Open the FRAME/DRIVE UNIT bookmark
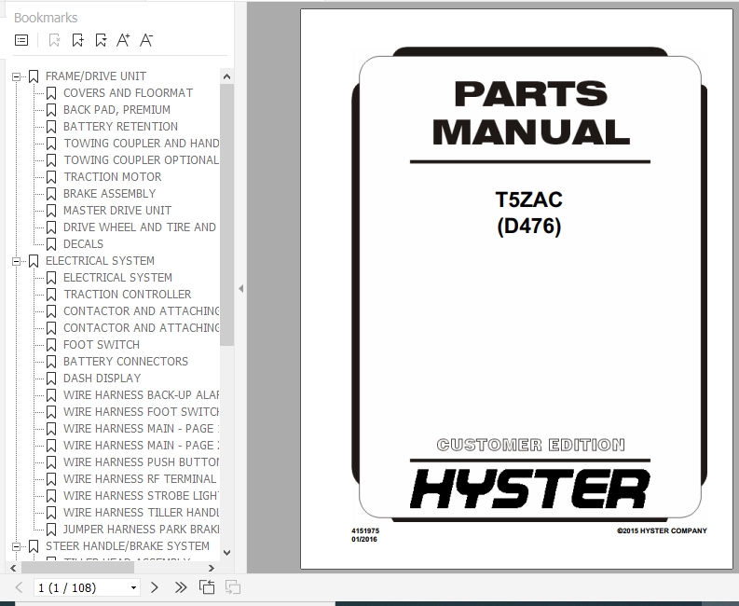This screenshot has height=606, width=739. [x=96, y=76]
